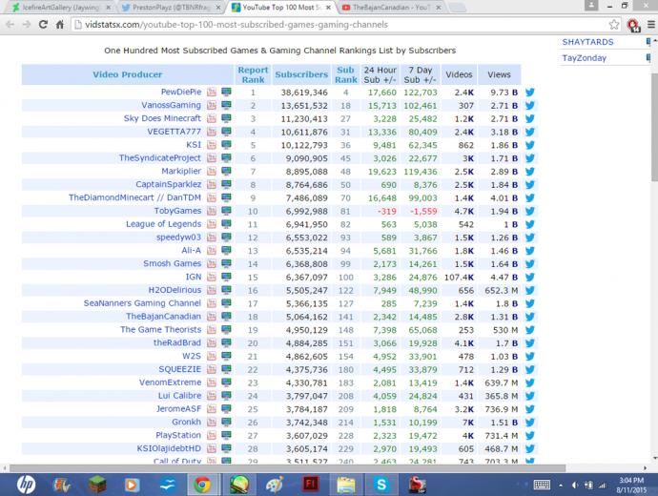The image size is (658, 496).
Task: Open TheDiamondMinecart // DanTDM link
Action: pyautogui.click(x=134, y=197)
